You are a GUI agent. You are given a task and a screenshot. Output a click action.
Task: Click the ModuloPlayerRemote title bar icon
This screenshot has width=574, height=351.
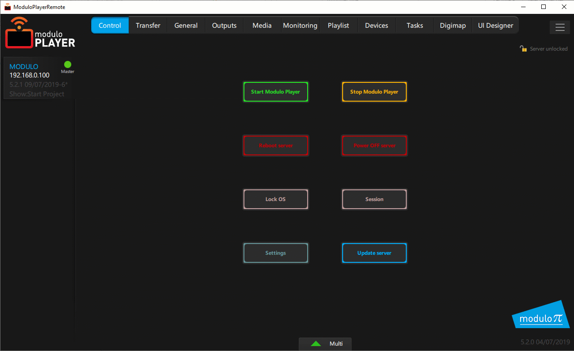tap(7, 7)
